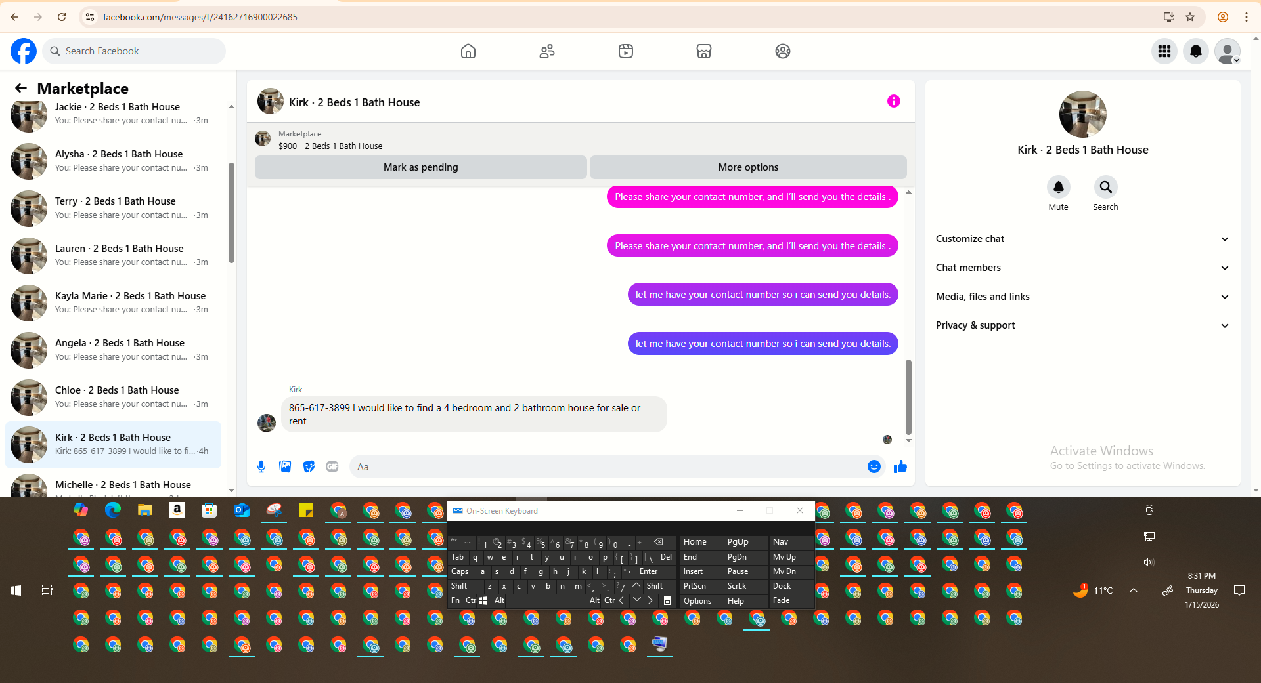1261x683 pixels.
Task: Click the taskbar clock showing 8:31 PM
Action: pos(1202,590)
